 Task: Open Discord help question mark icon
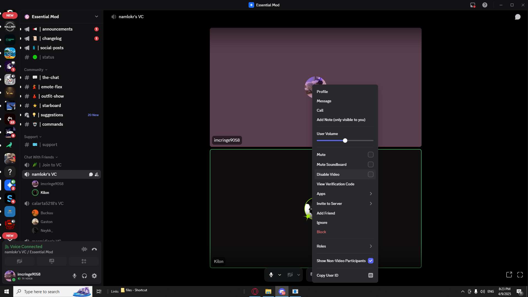(x=485, y=5)
